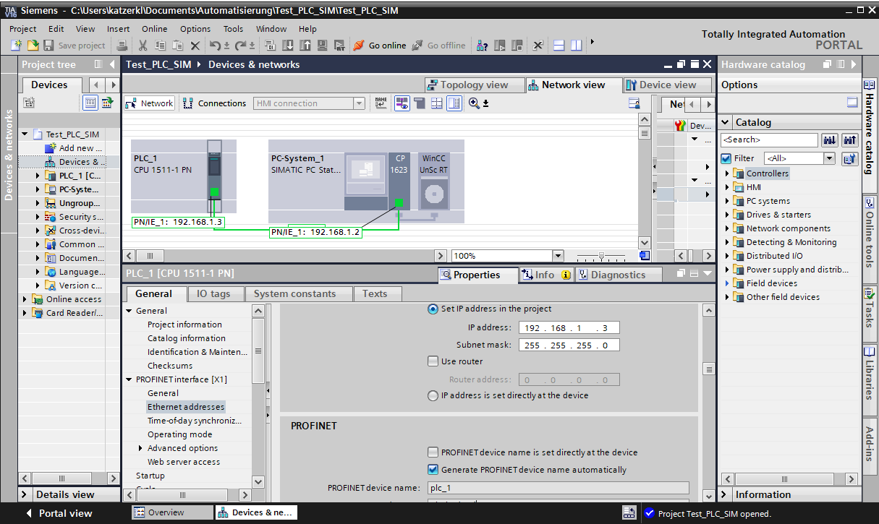Select IP address is set directly at device
This screenshot has width=879, height=524.
433,395
